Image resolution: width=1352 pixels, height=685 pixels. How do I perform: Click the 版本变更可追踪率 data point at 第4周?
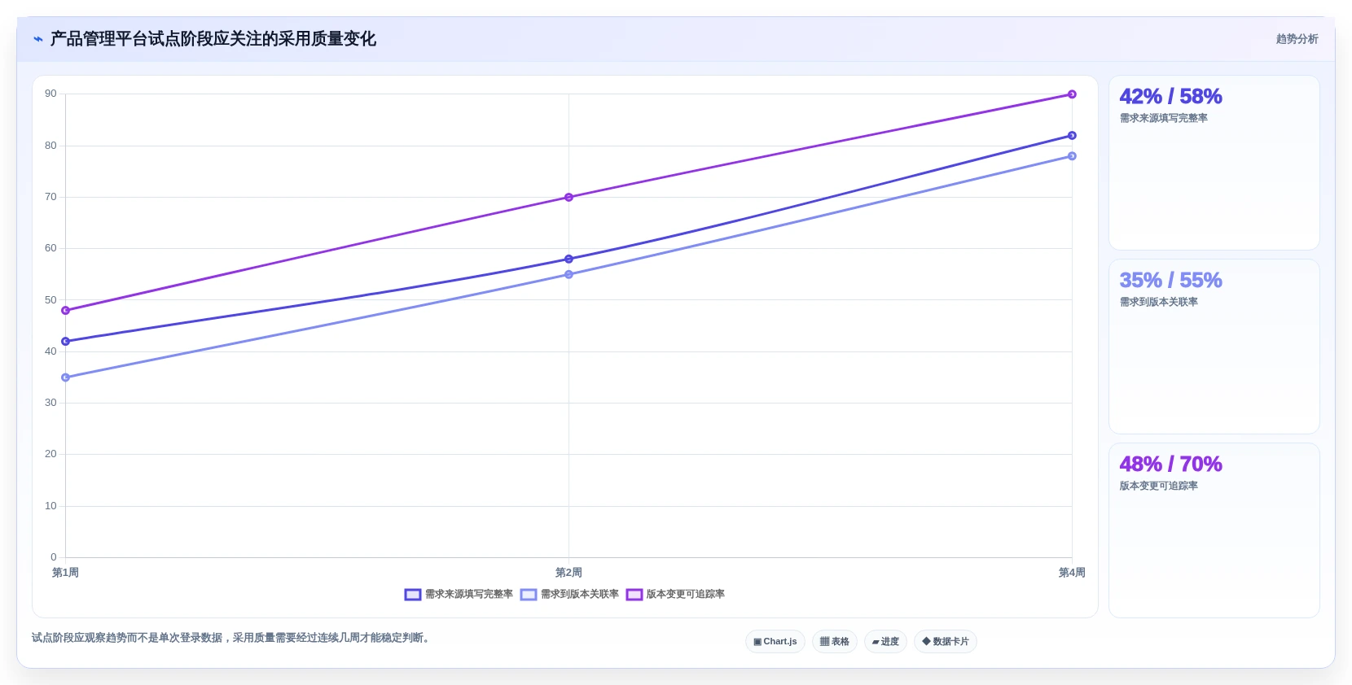[1072, 94]
